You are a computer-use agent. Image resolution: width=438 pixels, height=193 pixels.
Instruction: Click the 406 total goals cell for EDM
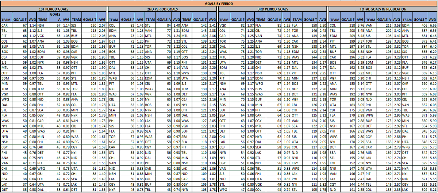click(420, 26)
